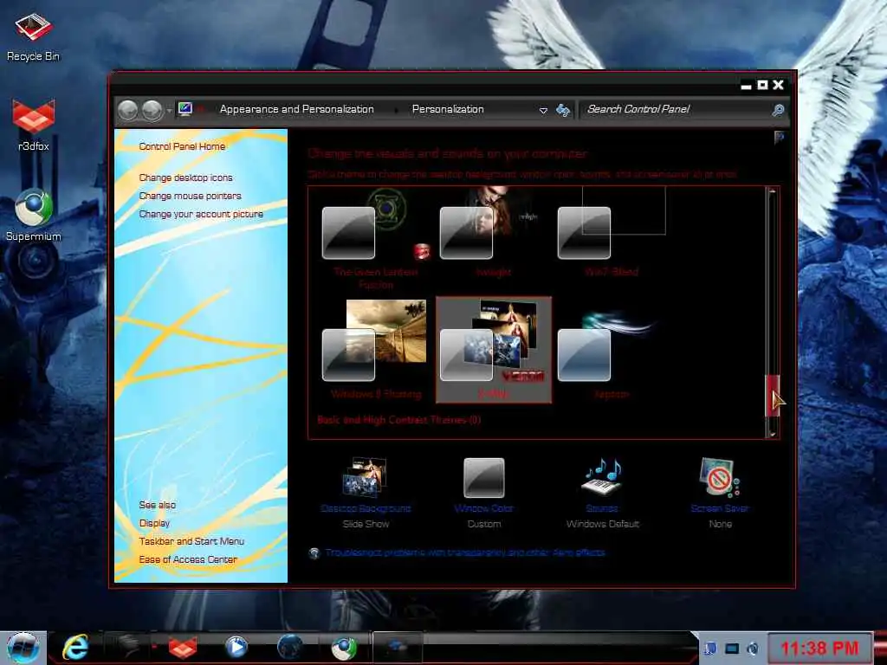Click Basic and High Contrast Themes header
The height and width of the screenshot is (665, 887).
pos(398,420)
